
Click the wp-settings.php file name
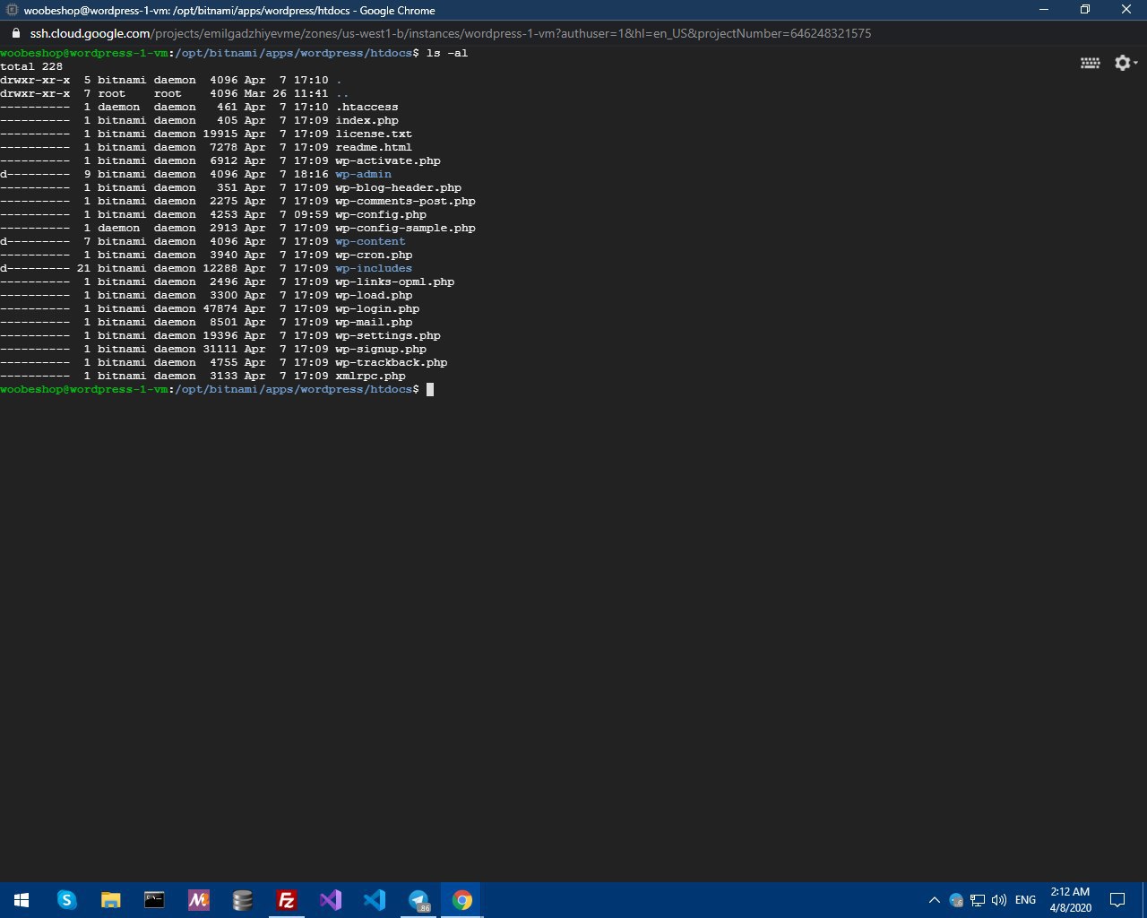click(388, 335)
